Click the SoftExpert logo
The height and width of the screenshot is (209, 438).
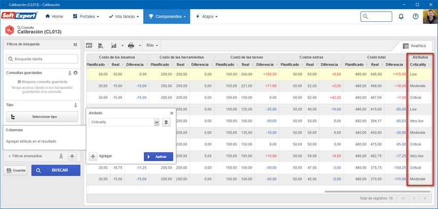[19, 16]
